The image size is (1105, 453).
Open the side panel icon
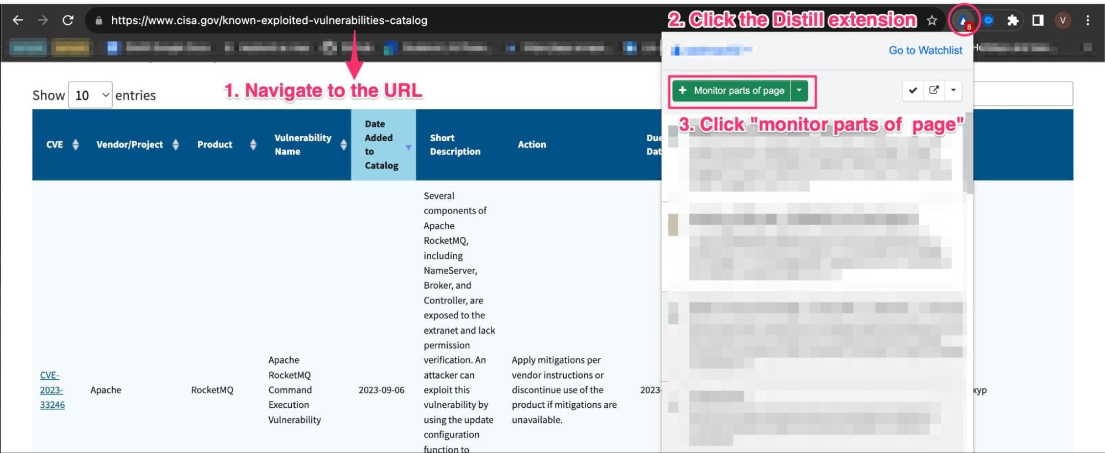[x=1038, y=20]
